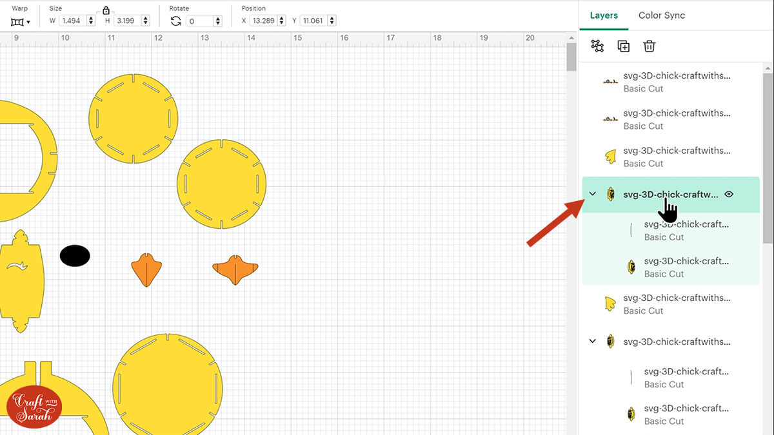The image size is (774, 435).
Task: Select the wing layer above the highlighted group
Action: 671,157
